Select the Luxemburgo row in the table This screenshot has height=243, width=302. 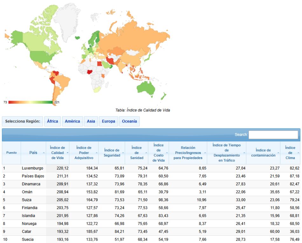[32, 168]
